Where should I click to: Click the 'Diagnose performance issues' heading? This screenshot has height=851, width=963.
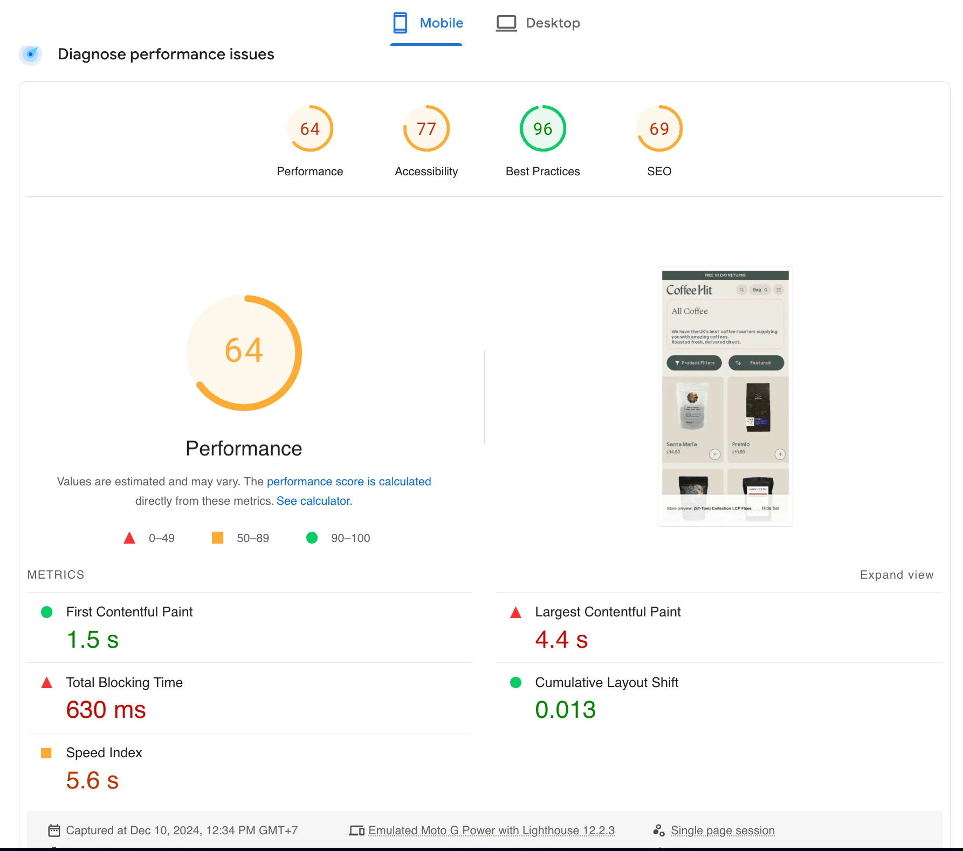pos(166,54)
